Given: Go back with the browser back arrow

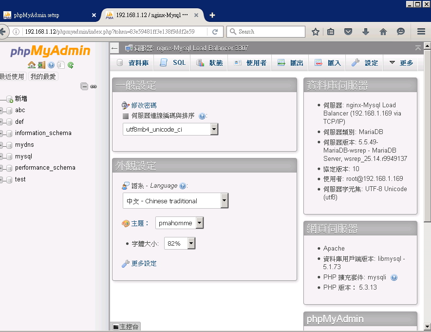Looking at the screenshot, I should click(2, 32).
